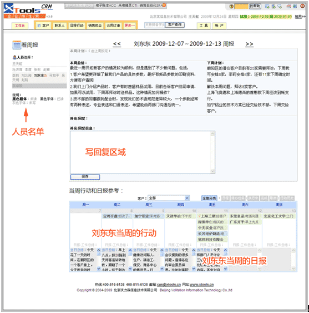The width and height of the screenshot is (309, 313).
Task: Open the 日程行动 tab
Action: click(x=77, y=26)
